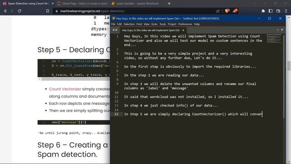Reload the browser page
Screen dimensions: 291x164
[20, 11]
